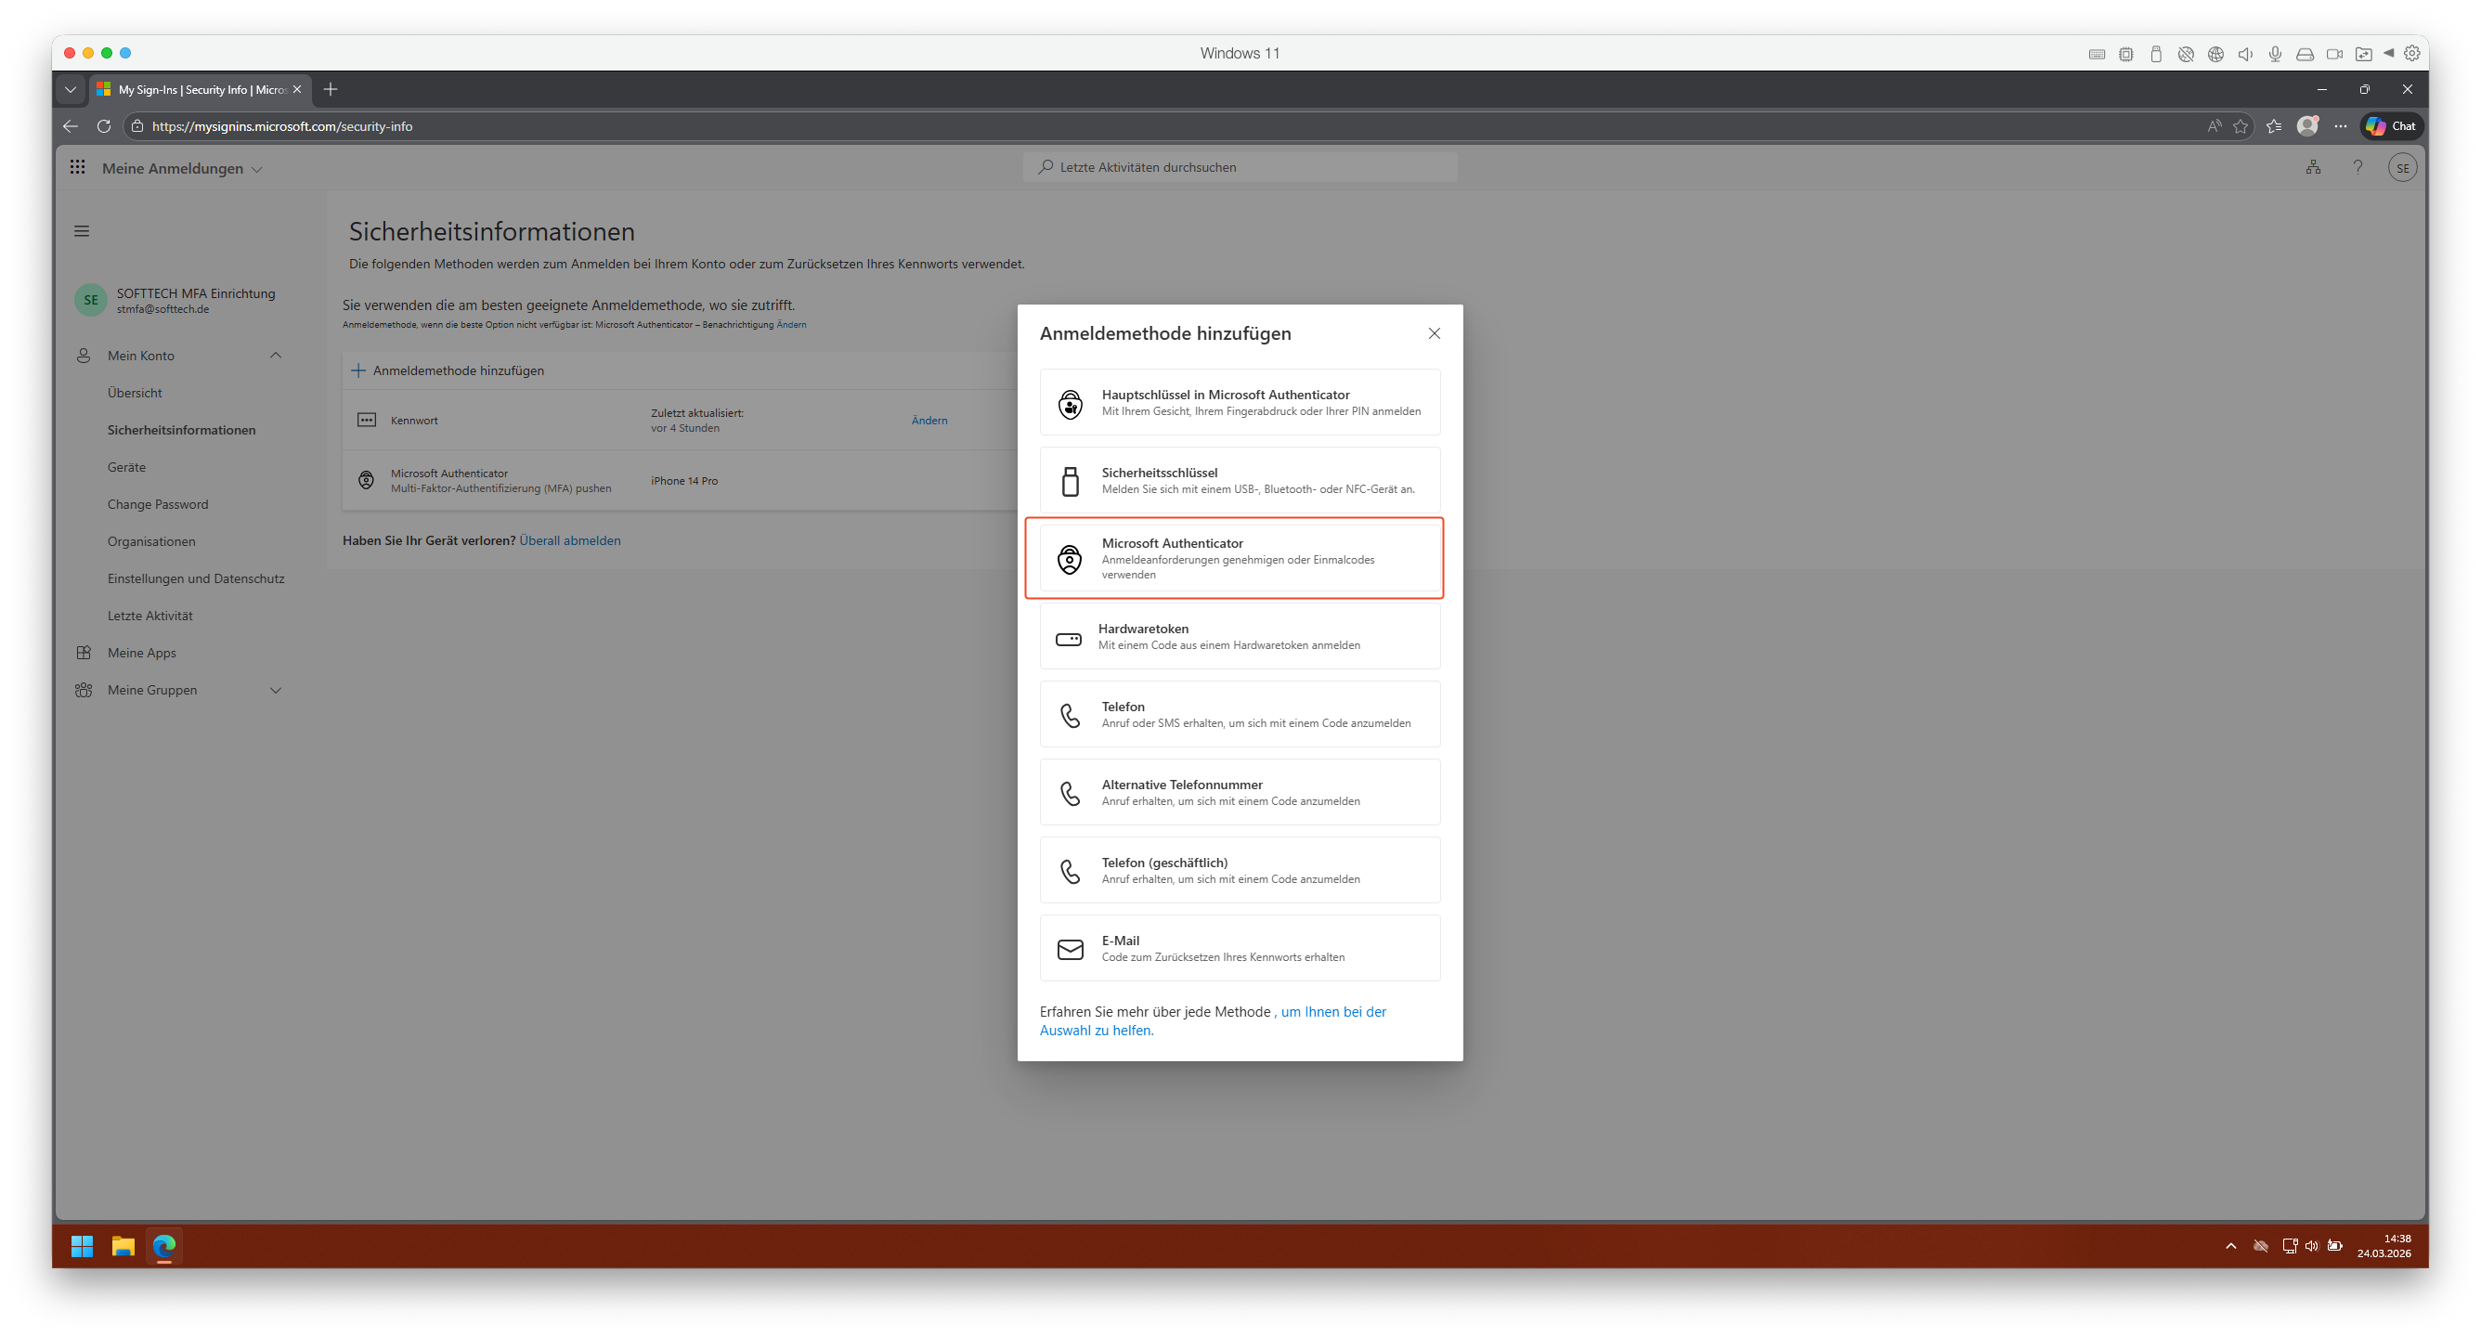
Task: Click the Meine Apps grid icon
Action: click(84, 653)
